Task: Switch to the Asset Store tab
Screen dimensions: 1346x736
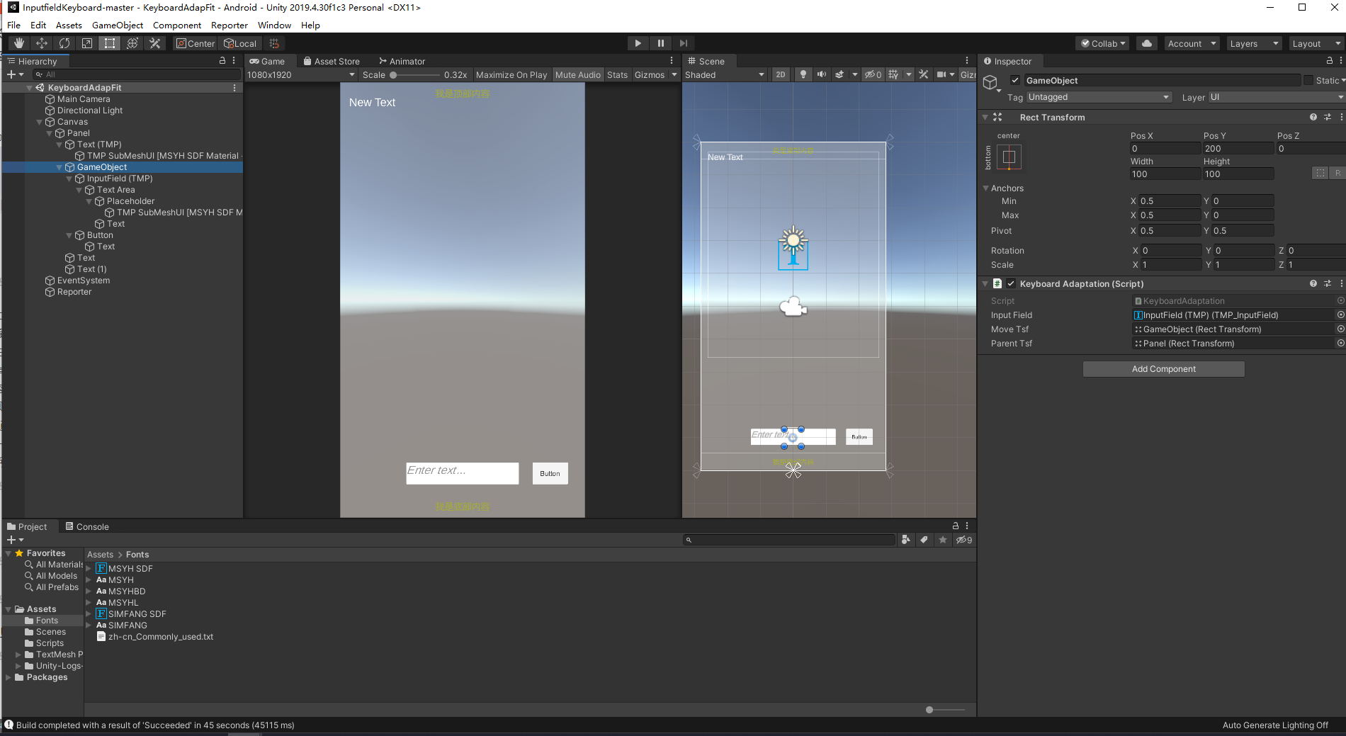Action: tap(332, 61)
